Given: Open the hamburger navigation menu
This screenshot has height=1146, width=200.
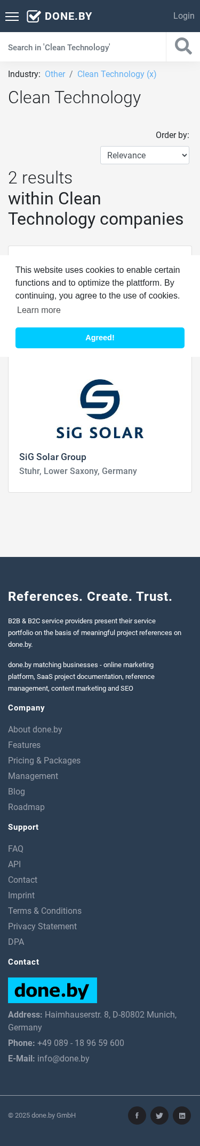Looking at the screenshot, I should click(x=12, y=16).
